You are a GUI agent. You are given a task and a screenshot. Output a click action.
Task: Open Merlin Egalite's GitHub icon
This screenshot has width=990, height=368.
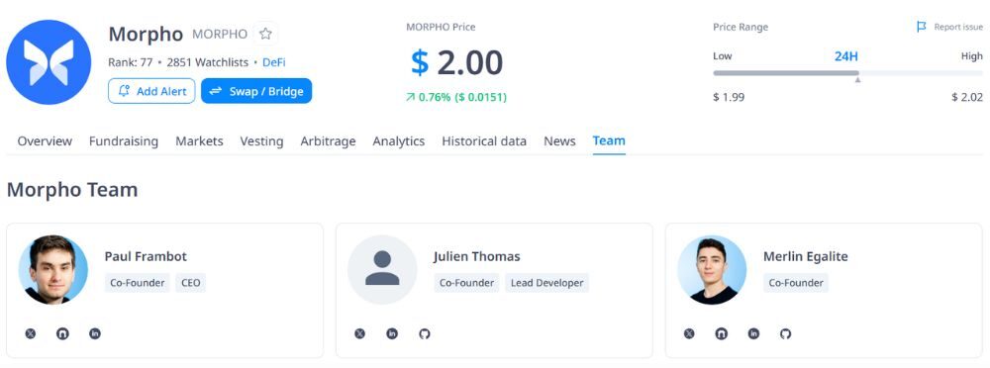(785, 333)
